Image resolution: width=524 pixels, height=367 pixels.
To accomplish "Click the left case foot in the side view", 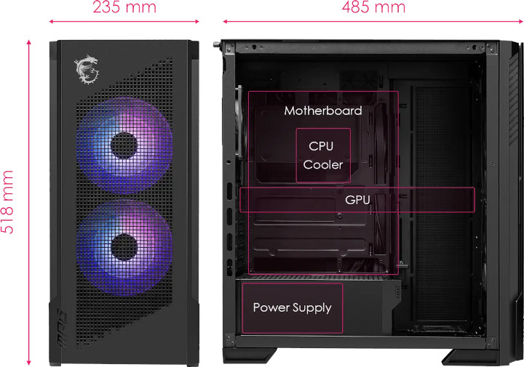I will [250, 356].
